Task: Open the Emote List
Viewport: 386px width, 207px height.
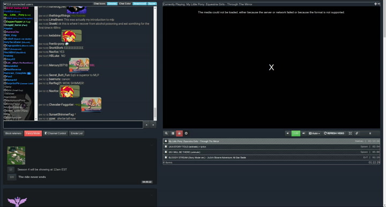Action: (77, 134)
